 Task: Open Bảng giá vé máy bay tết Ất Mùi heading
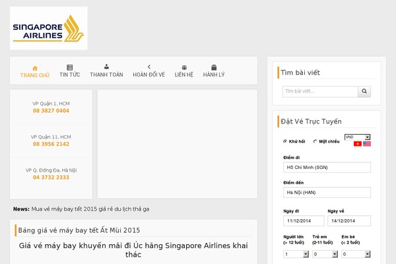79,230
